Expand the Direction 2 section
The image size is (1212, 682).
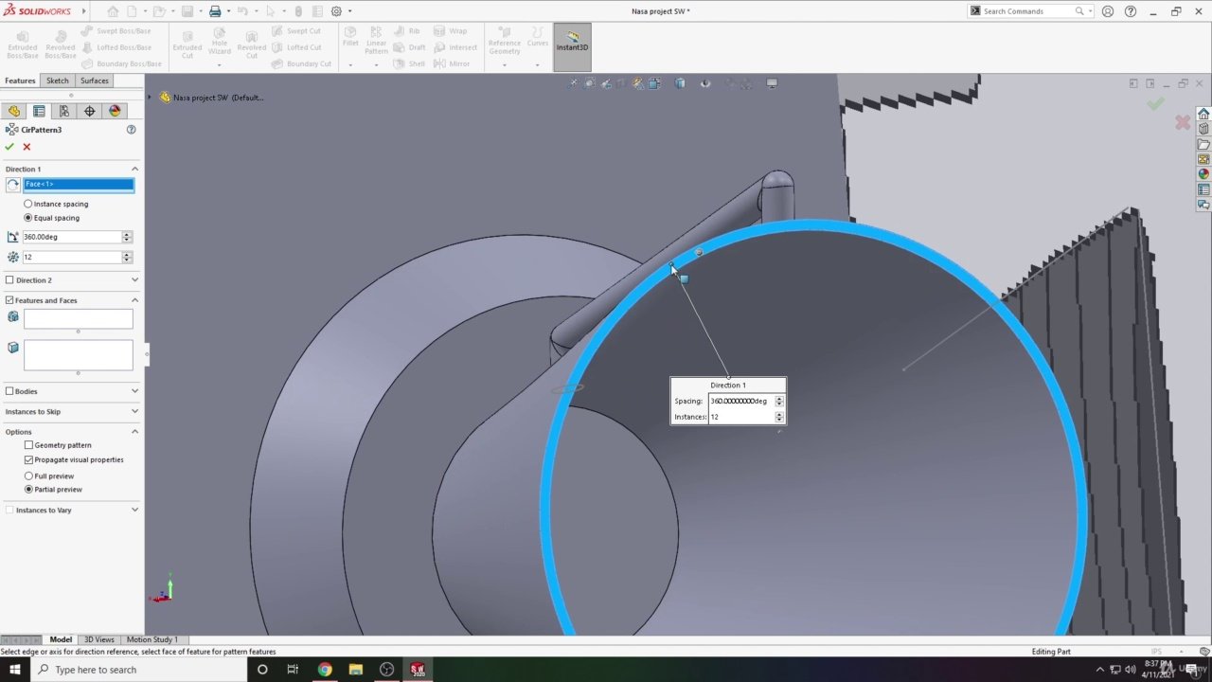(x=134, y=280)
